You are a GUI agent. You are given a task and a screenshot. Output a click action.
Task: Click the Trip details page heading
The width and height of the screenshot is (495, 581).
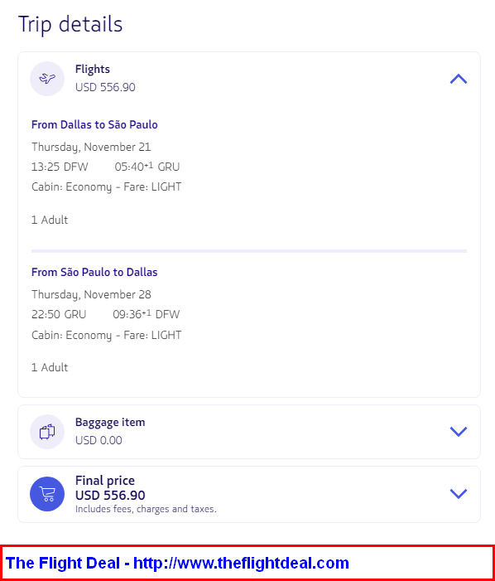[x=70, y=25]
